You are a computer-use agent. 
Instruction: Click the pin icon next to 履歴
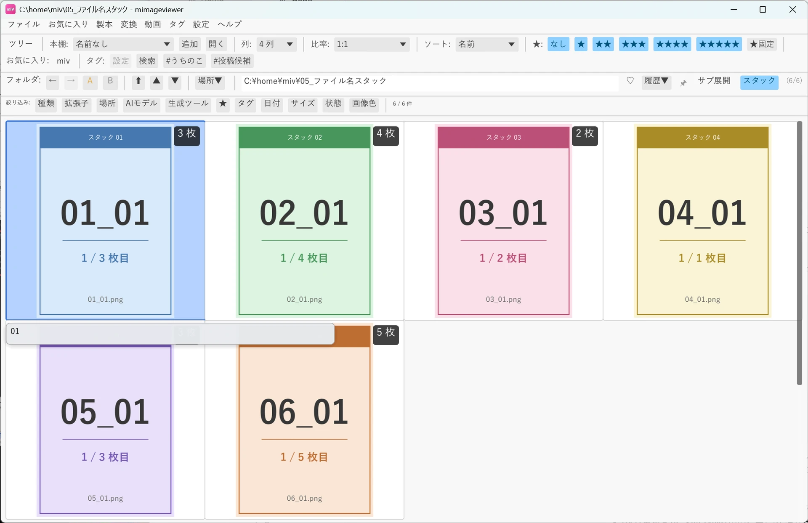point(683,83)
